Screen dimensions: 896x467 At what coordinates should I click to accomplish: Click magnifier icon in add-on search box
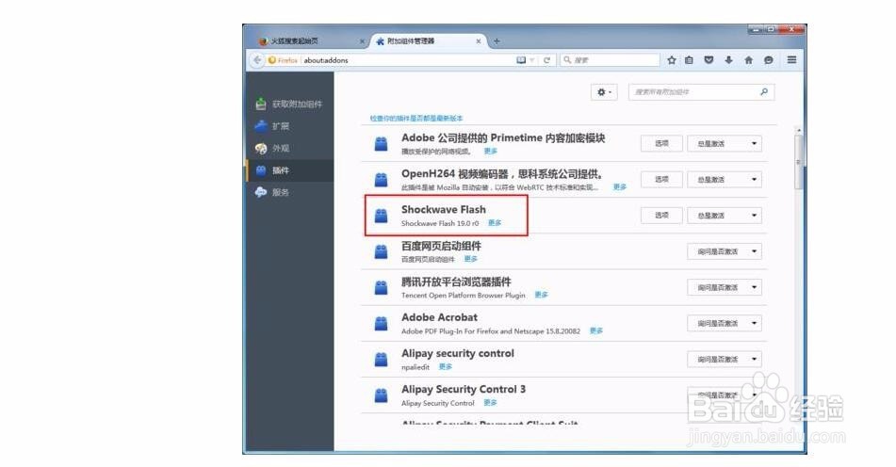[764, 92]
